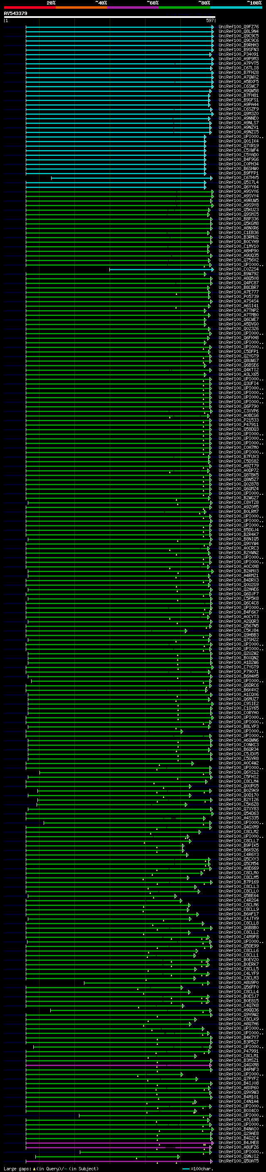
Task: Click the UniRef100_Q6YY64 label
Action: (x=239, y=187)
